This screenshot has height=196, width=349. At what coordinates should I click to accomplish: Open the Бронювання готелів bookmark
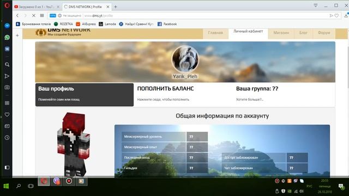[33, 24]
